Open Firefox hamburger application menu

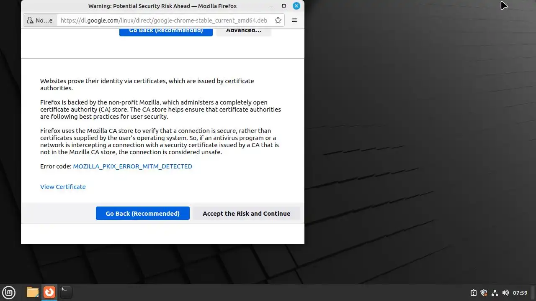point(294,20)
